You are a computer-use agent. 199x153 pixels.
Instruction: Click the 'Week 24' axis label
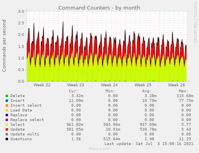[x=109, y=85]
